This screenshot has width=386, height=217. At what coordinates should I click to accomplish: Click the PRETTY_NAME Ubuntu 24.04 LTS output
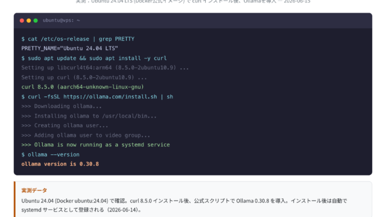click(70, 48)
